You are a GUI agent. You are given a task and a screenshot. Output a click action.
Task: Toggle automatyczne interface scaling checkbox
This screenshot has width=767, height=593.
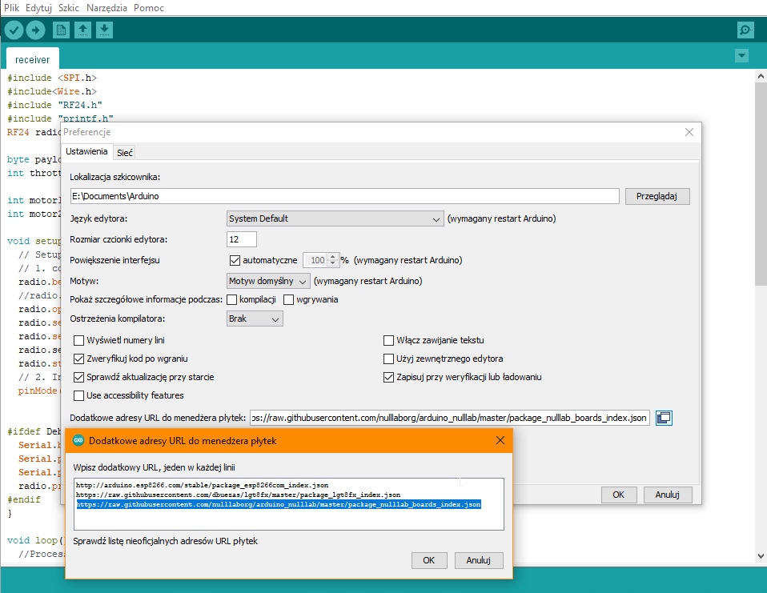pos(235,261)
